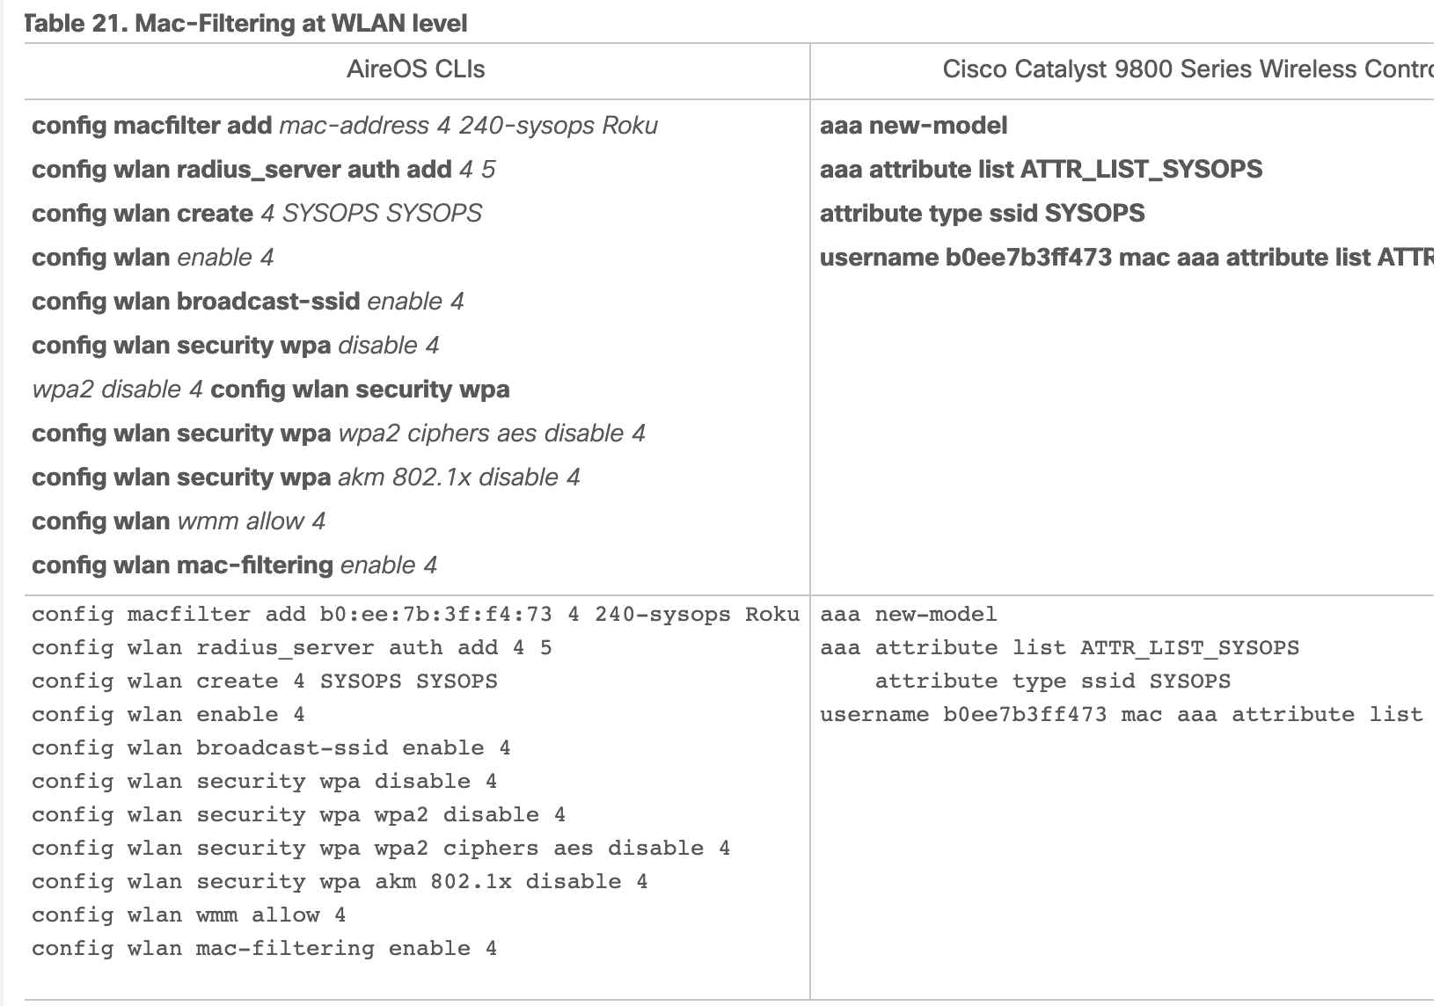1455x1006 pixels.
Task: Click monospace 'config wlan mac-filtering enable 4'
Action: click(264, 948)
